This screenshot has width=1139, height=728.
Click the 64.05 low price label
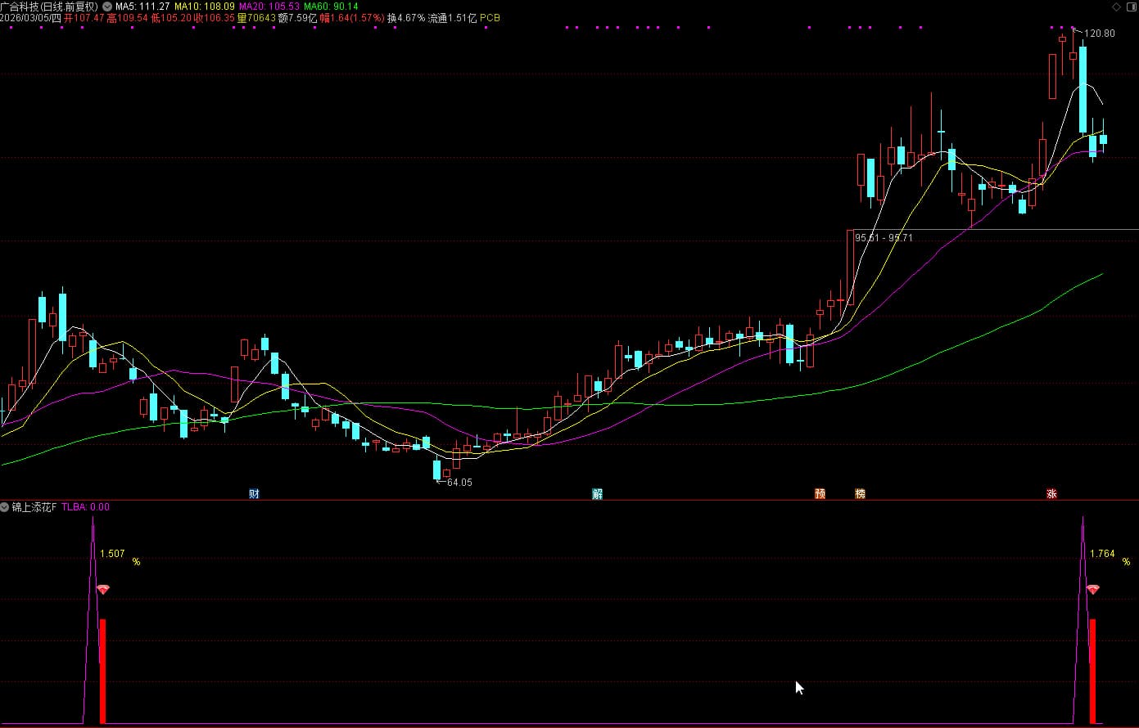(x=459, y=483)
